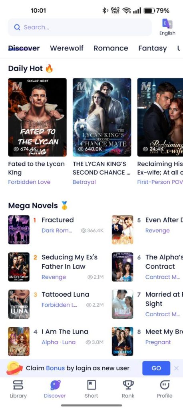
Task: Open Tattooed Luna cover thumbnail
Action: (19, 304)
